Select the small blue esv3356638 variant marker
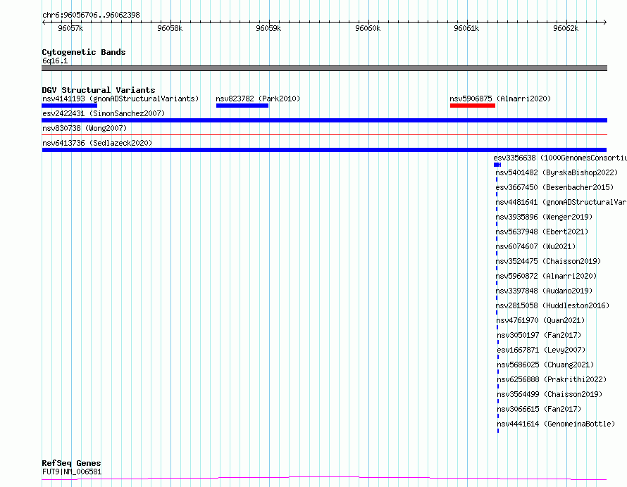 pos(497,165)
